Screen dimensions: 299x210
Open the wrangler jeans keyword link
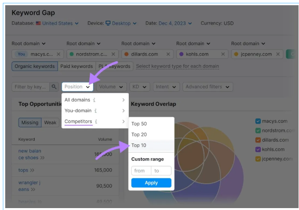29,186
